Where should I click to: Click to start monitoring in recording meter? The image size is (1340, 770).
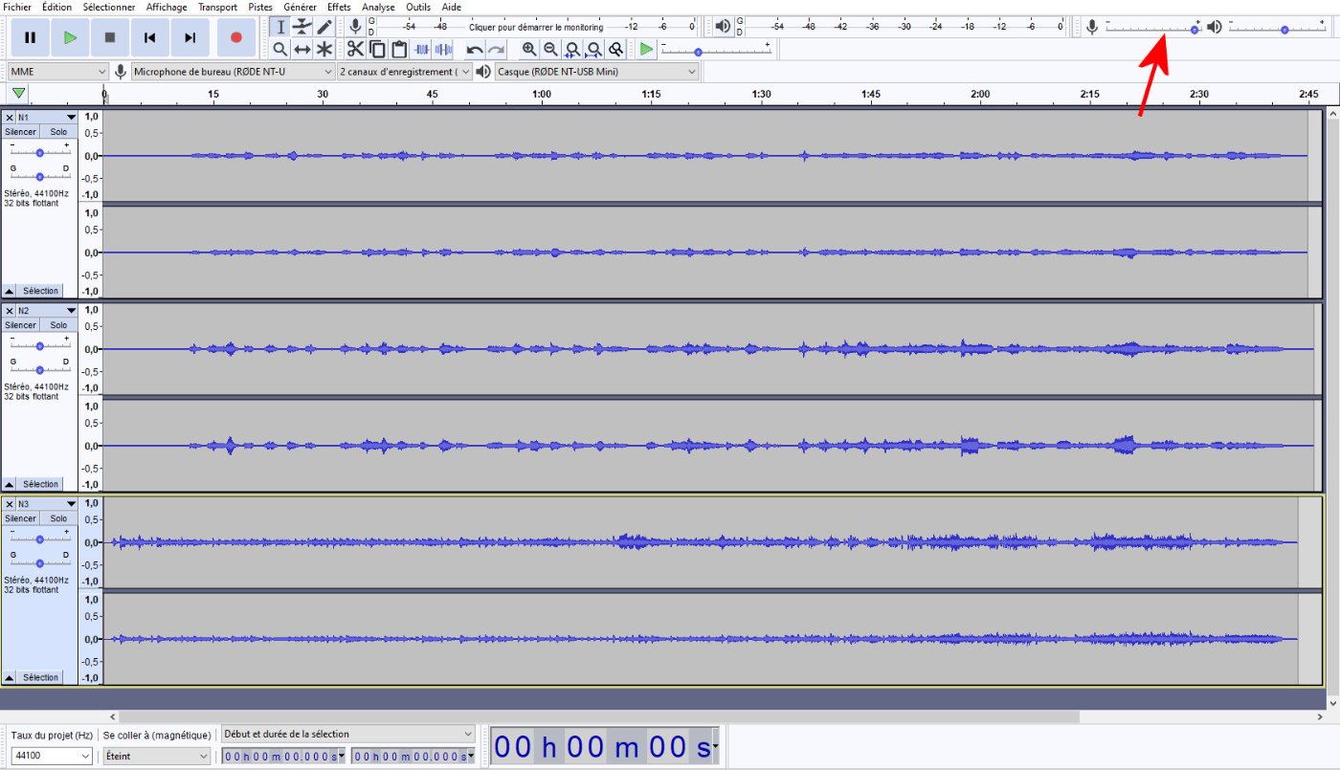(535, 27)
